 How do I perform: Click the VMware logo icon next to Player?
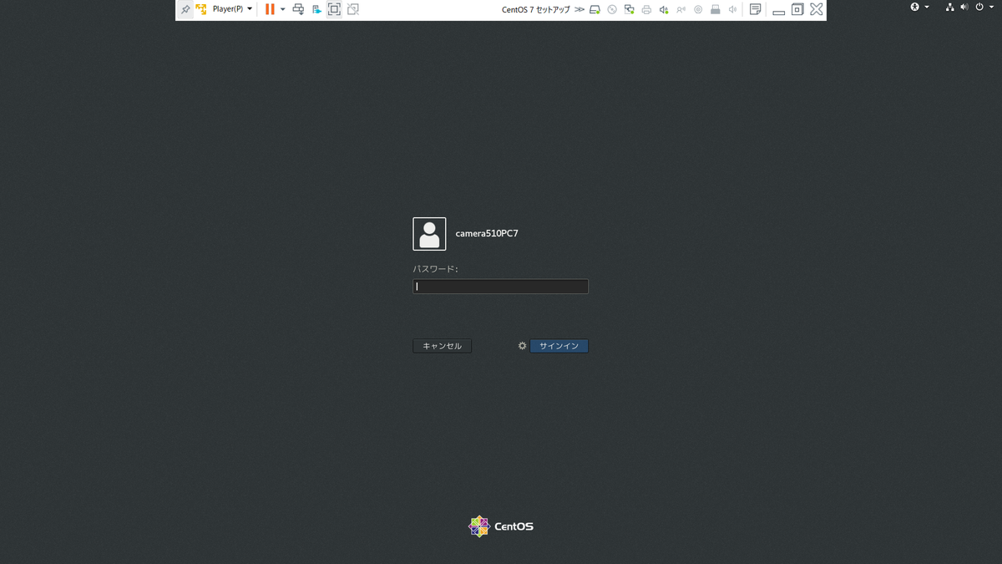point(201,9)
